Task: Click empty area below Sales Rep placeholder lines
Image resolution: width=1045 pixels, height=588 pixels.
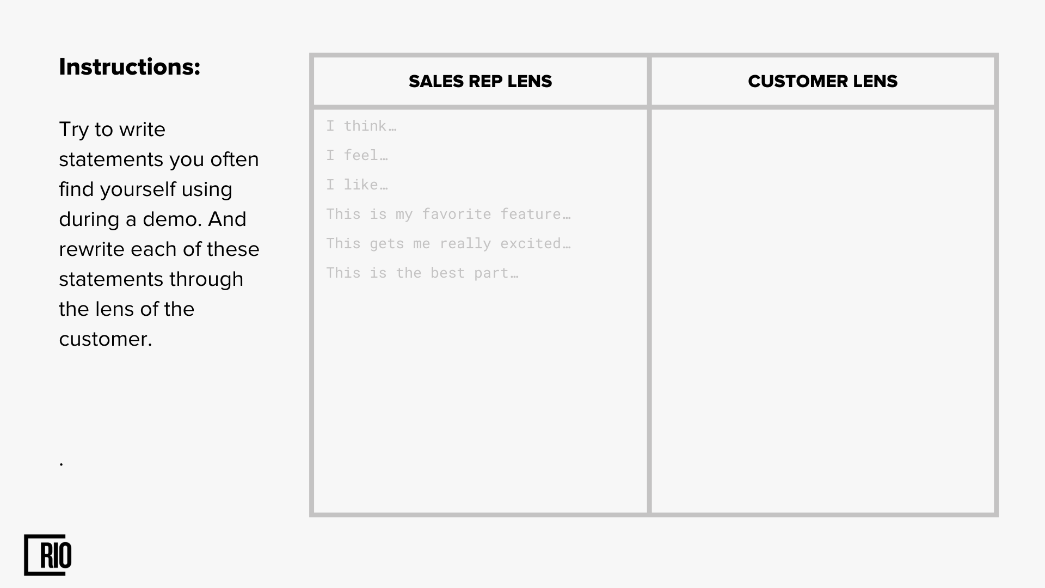Action: pos(480,397)
